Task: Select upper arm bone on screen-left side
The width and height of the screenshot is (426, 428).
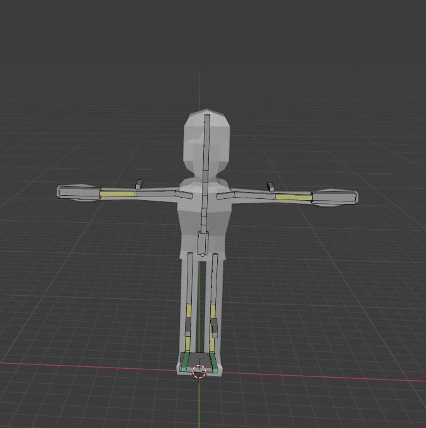Action: tap(156, 194)
